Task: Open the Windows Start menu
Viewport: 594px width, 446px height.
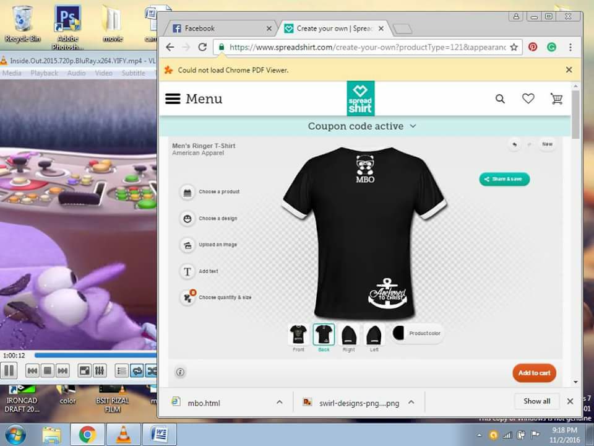Action: tap(15, 435)
